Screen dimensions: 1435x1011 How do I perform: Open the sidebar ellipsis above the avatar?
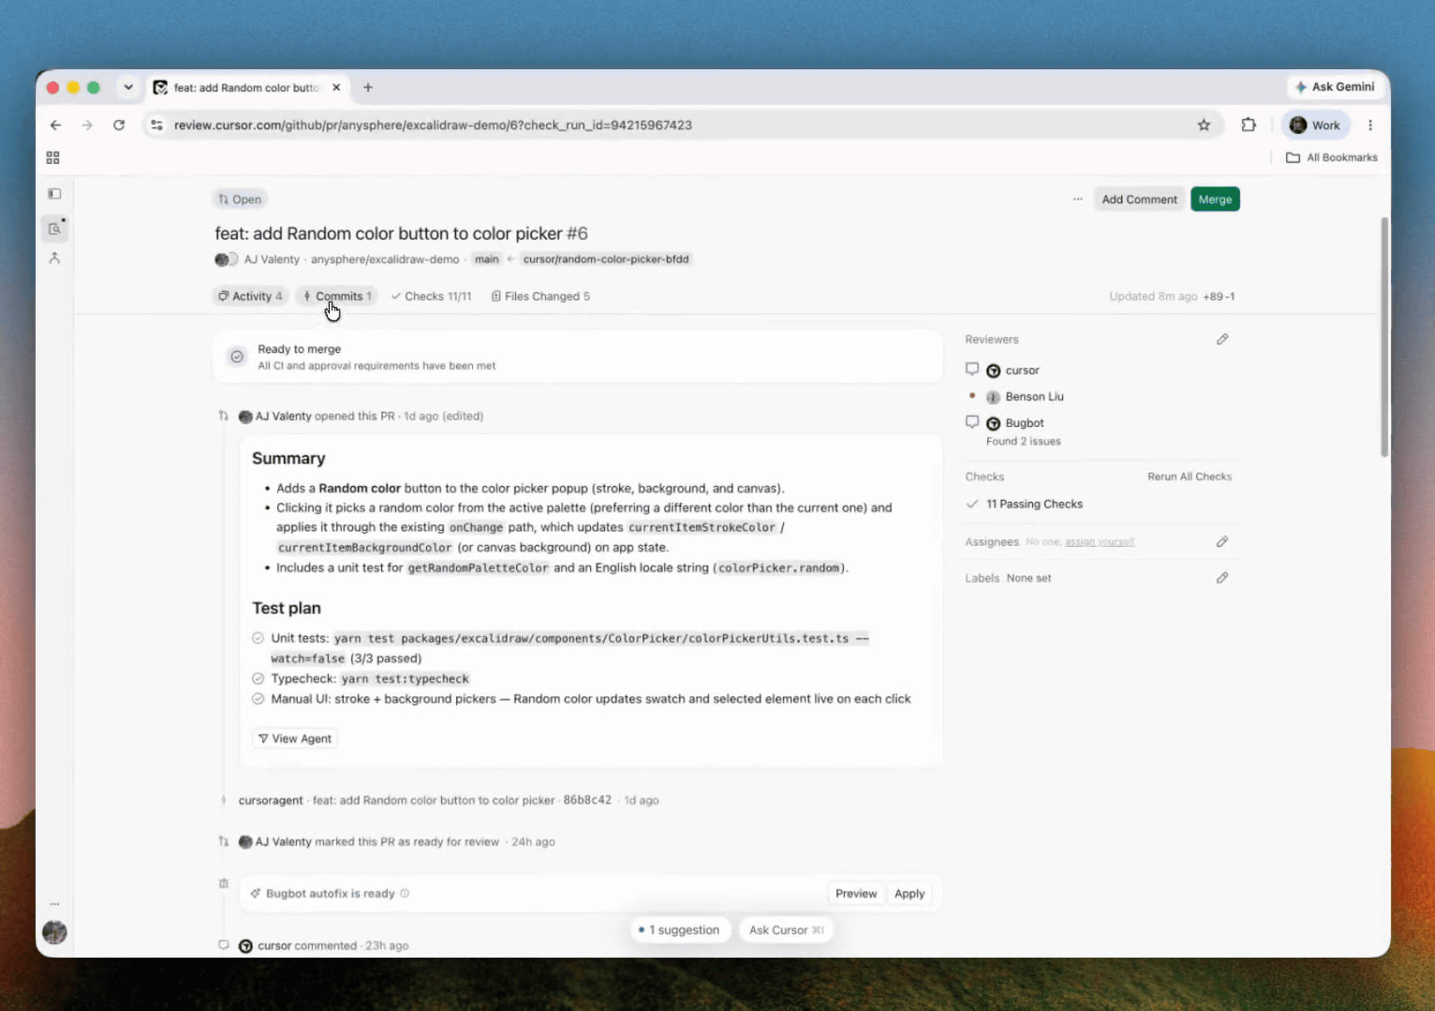tap(54, 904)
